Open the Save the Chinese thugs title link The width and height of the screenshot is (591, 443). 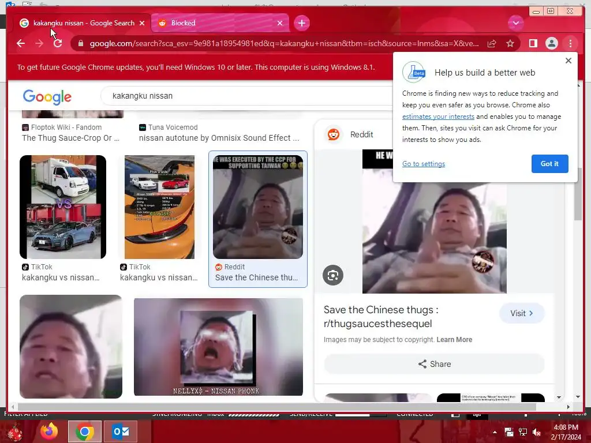pos(381,317)
